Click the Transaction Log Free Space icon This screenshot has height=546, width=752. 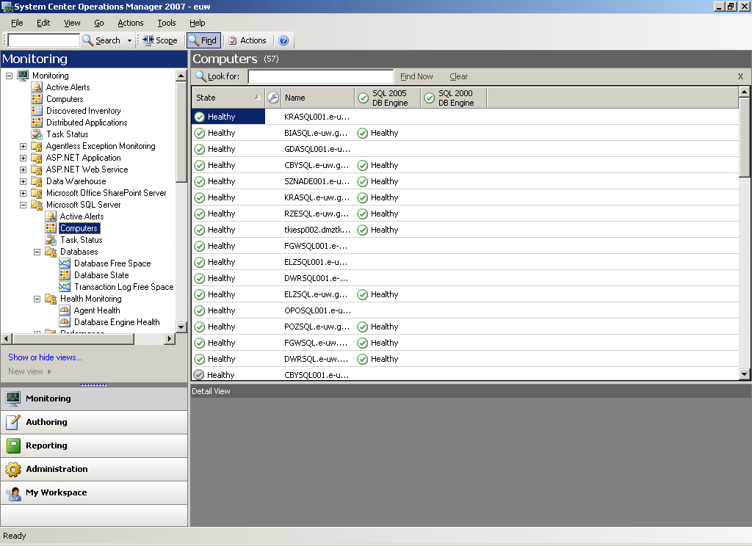pyautogui.click(x=65, y=287)
